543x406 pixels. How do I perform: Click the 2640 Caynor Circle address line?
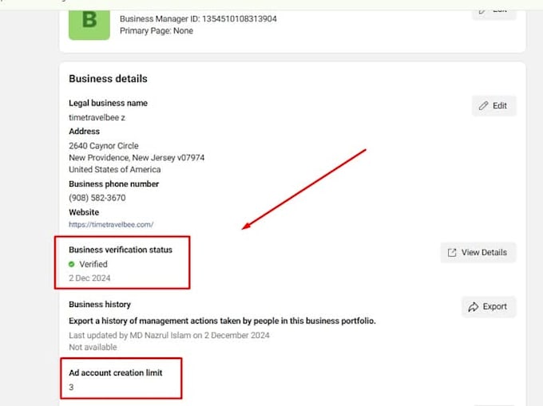[x=104, y=146]
